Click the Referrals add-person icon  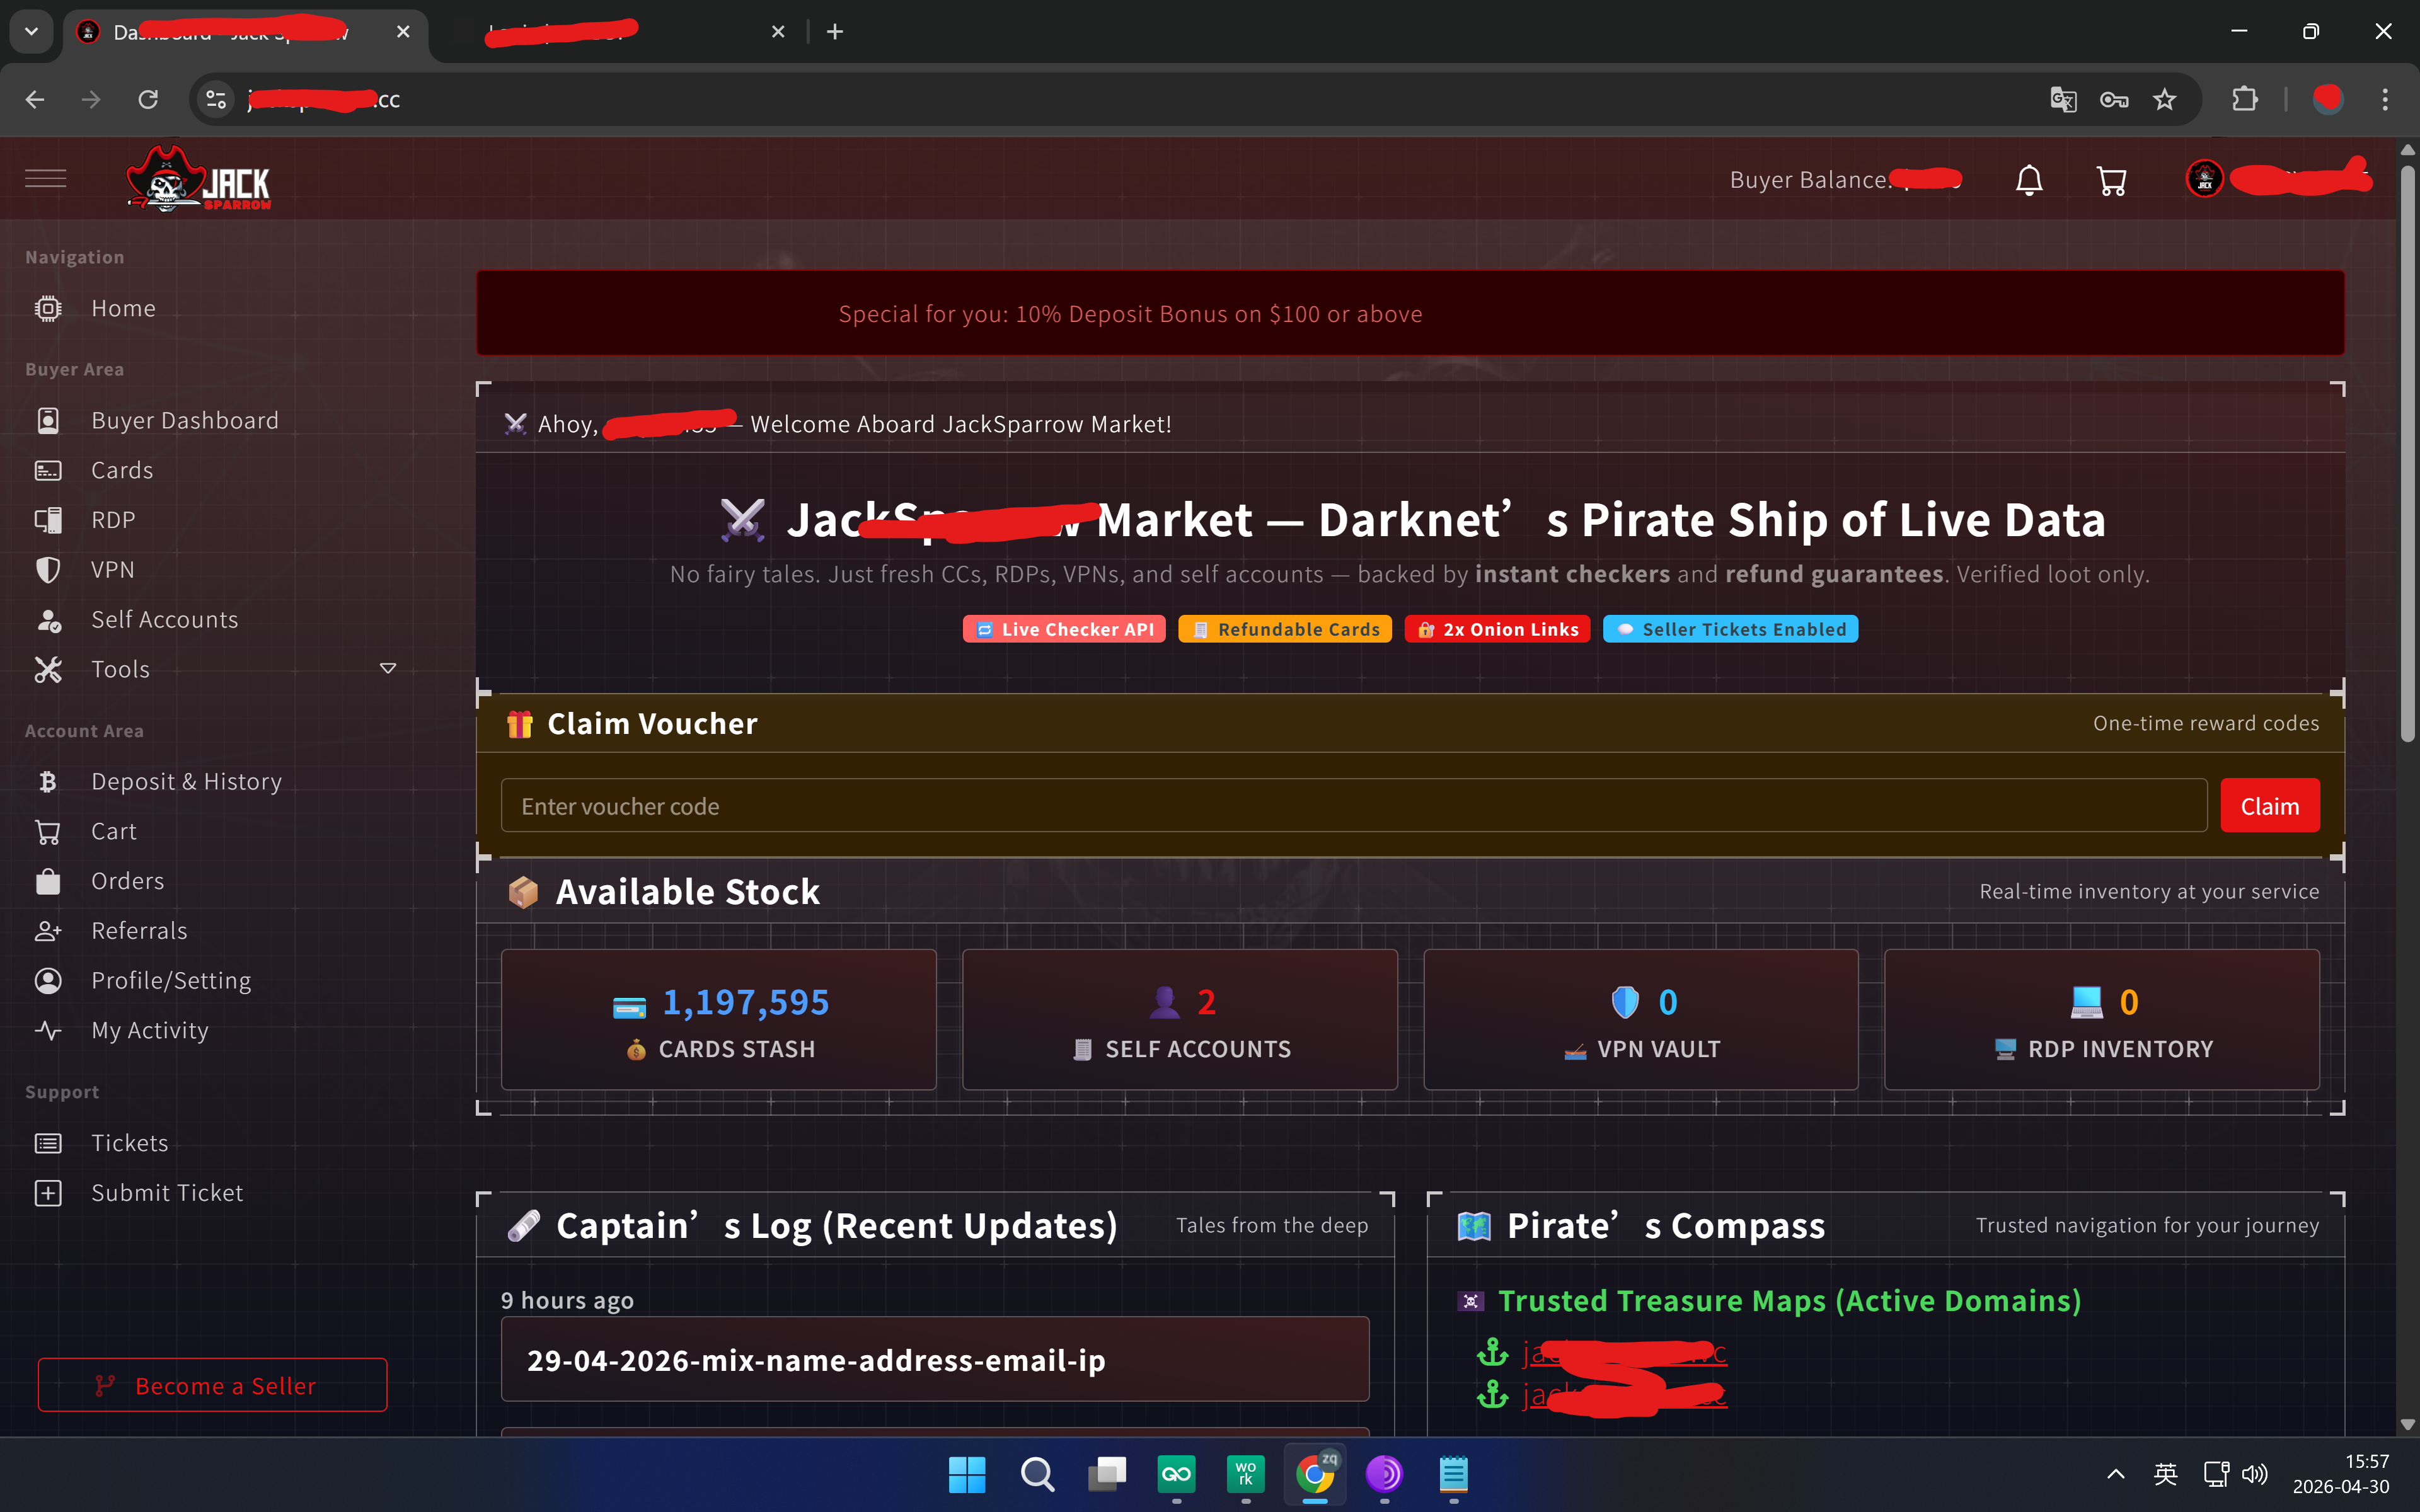tap(48, 931)
